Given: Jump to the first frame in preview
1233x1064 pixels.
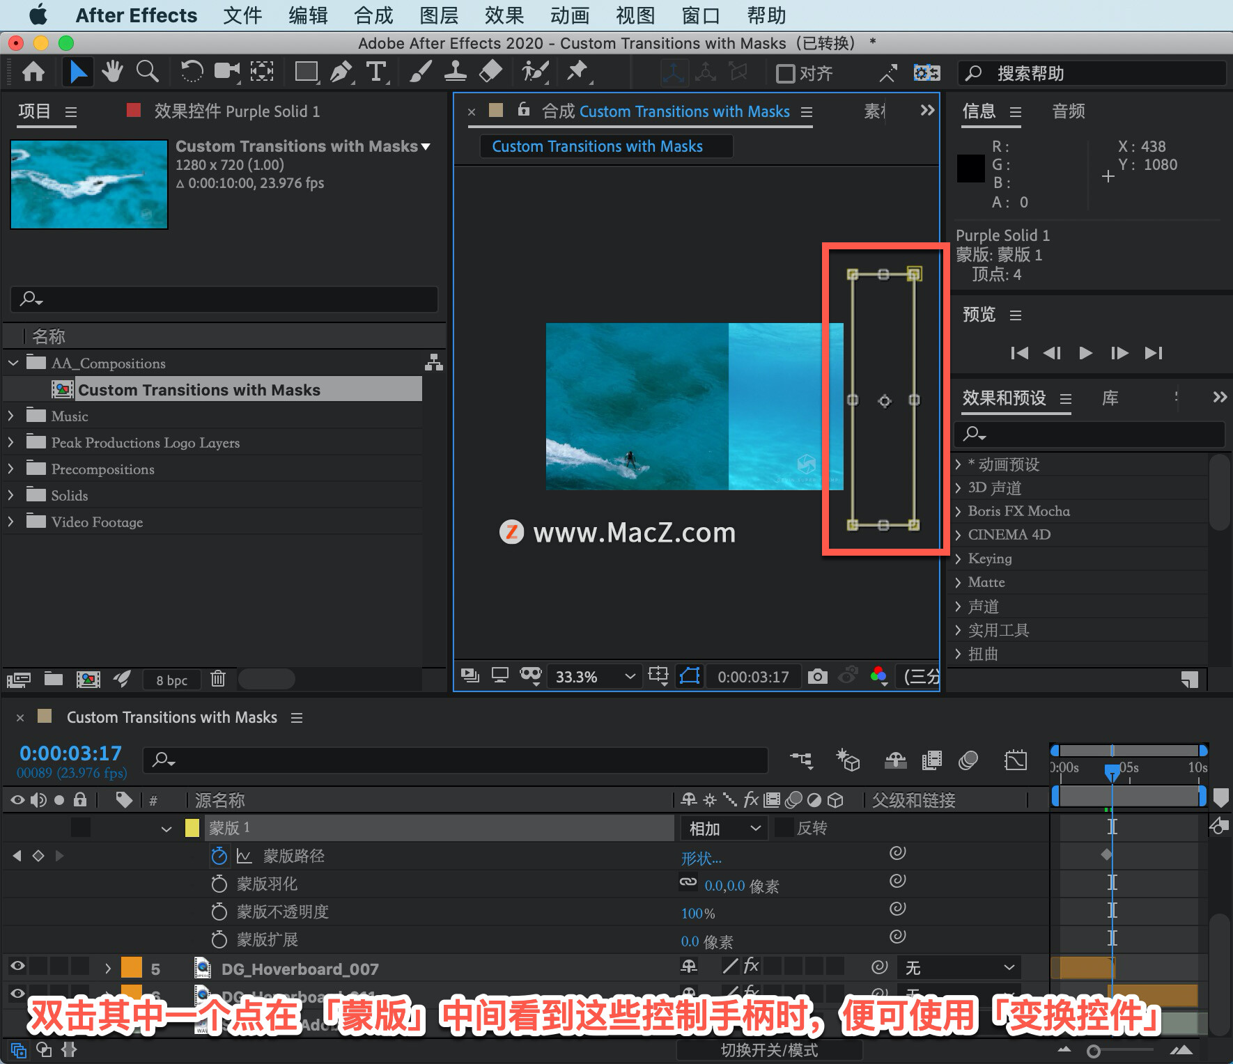Looking at the screenshot, I should [x=1019, y=353].
